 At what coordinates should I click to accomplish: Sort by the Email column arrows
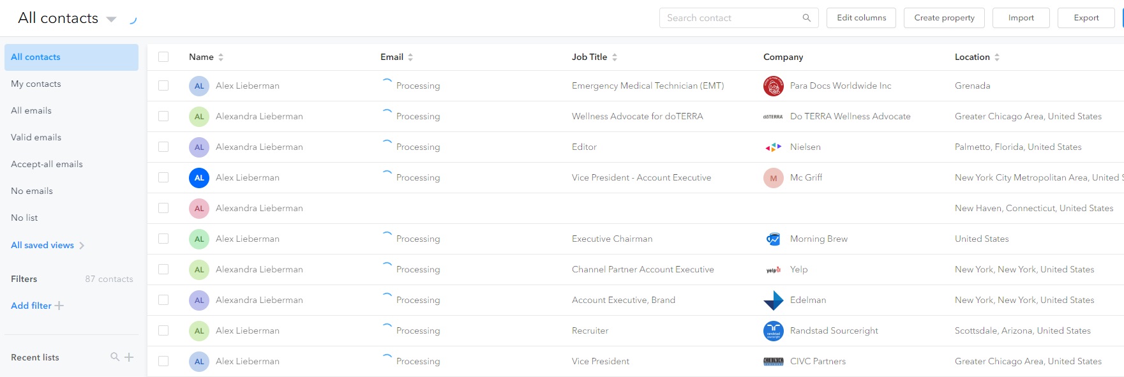pyautogui.click(x=410, y=57)
